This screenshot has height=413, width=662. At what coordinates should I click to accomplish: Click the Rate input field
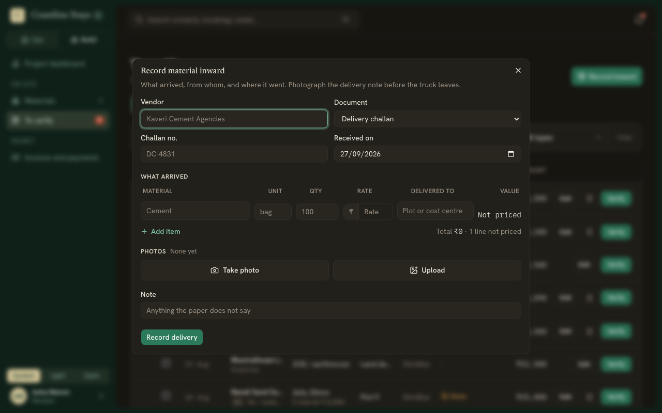pyautogui.click(x=375, y=212)
